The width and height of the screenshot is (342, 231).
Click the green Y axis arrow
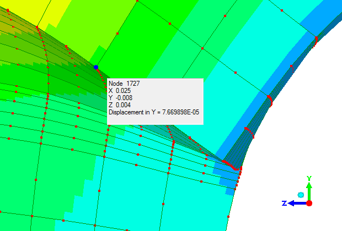[309, 190]
